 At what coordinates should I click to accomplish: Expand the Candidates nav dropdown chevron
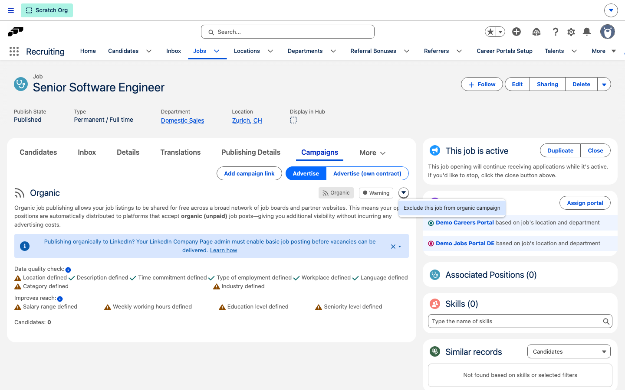click(149, 51)
